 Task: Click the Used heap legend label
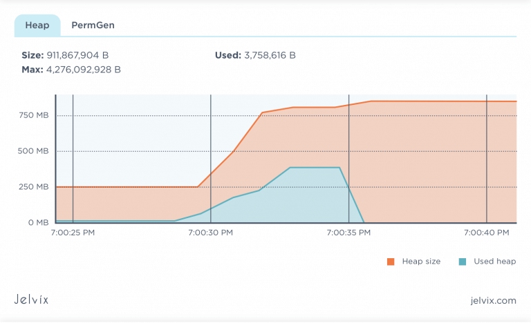pos(494,262)
